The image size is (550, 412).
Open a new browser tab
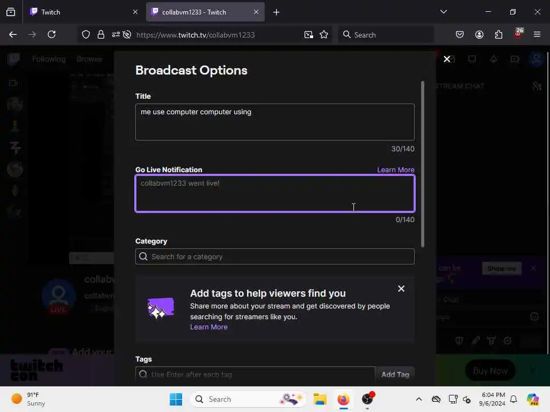tap(276, 12)
